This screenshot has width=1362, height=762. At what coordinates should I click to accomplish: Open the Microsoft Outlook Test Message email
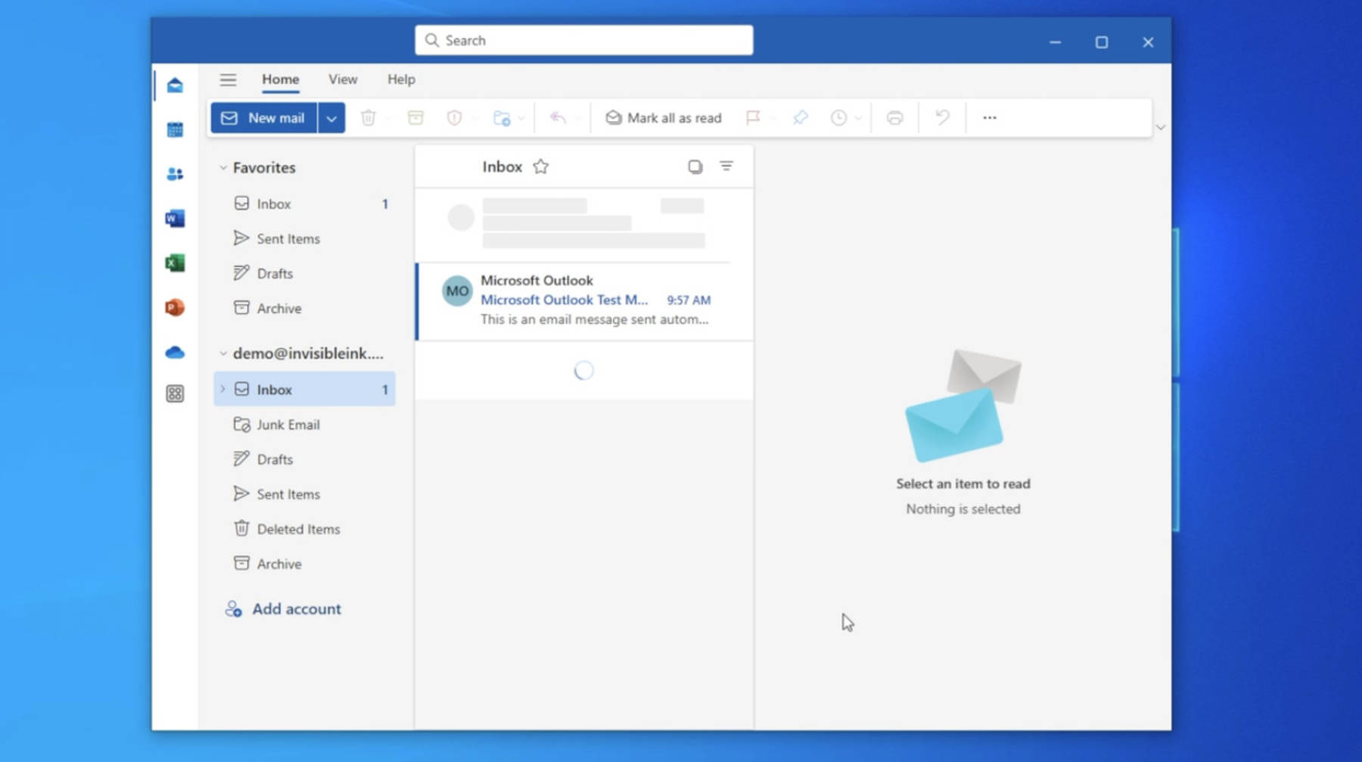584,300
